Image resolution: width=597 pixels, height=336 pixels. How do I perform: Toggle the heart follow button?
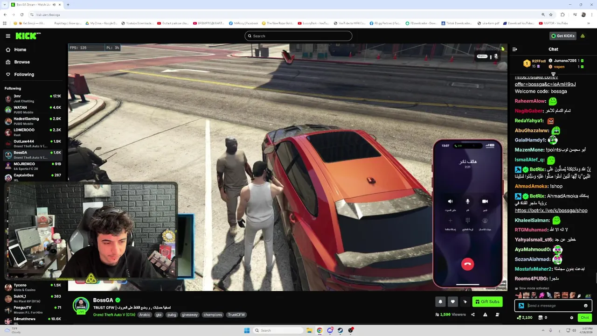point(452,301)
